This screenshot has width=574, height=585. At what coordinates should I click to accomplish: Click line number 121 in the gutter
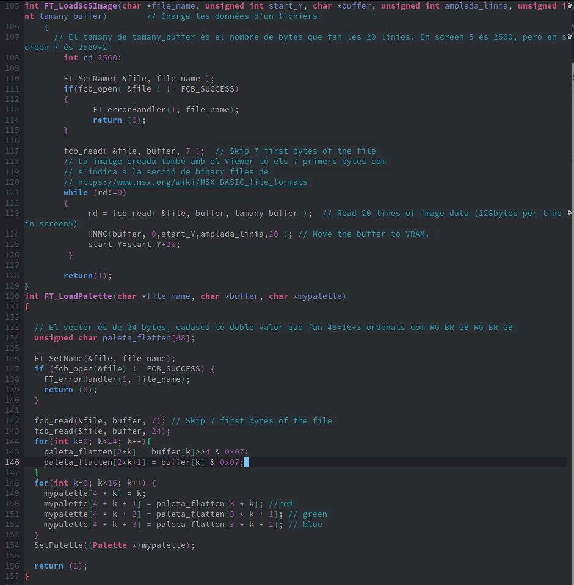[x=12, y=193]
